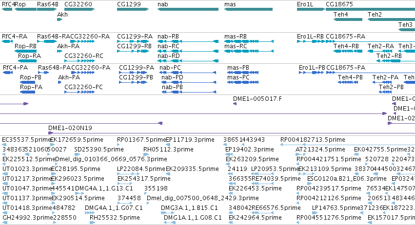Click EST label EK226453.5prime

tap(255, 188)
